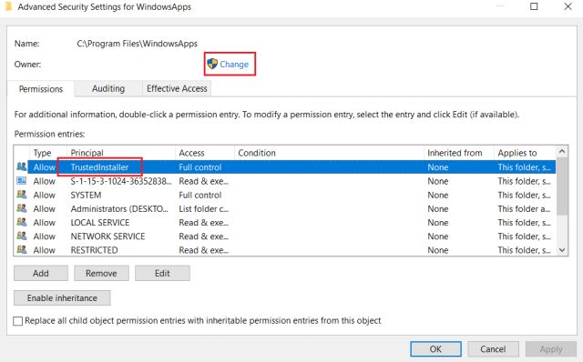The width and height of the screenshot is (583, 362).
Task: Click the scrollbar thumb in the permission list
Action: click(x=562, y=186)
